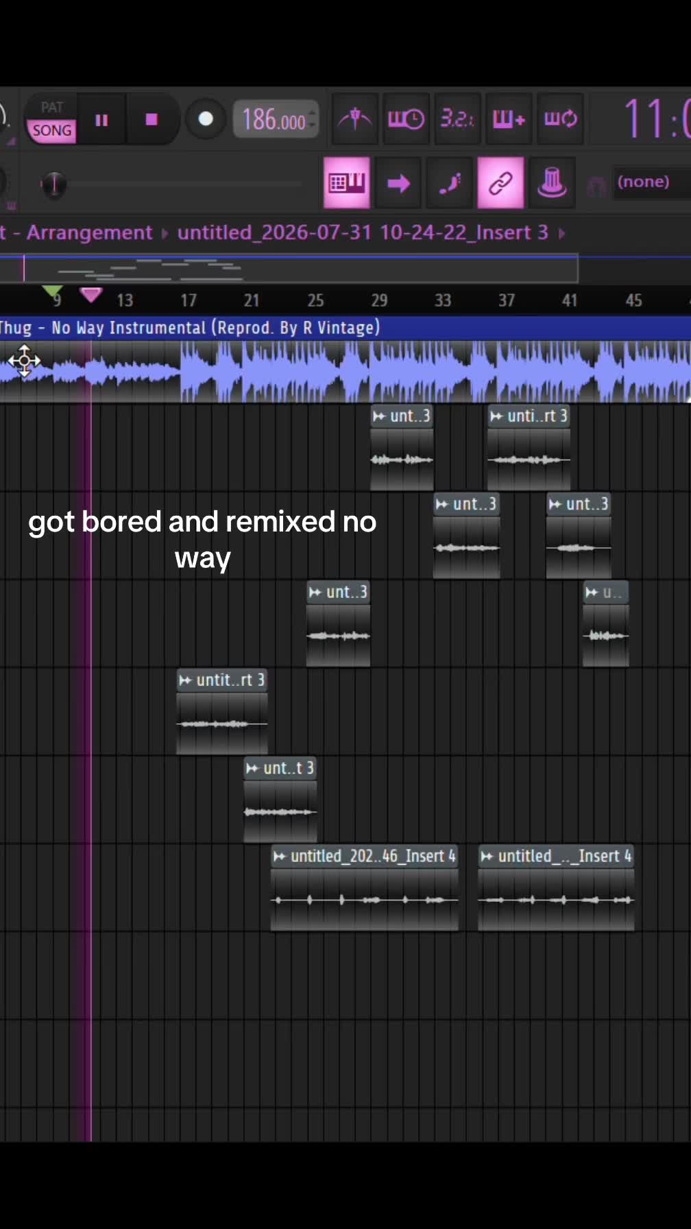This screenshot has height=1229, width=691.
Task: Toggle the metronome icon
Action: 354,119
